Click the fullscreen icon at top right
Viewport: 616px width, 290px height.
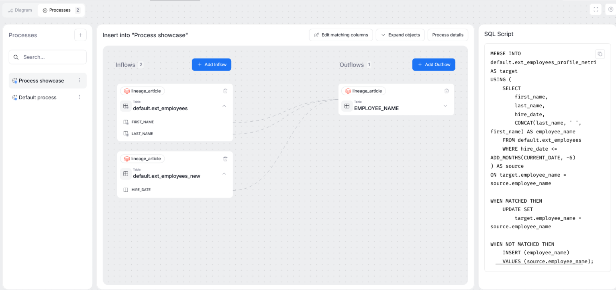[596, 10]
